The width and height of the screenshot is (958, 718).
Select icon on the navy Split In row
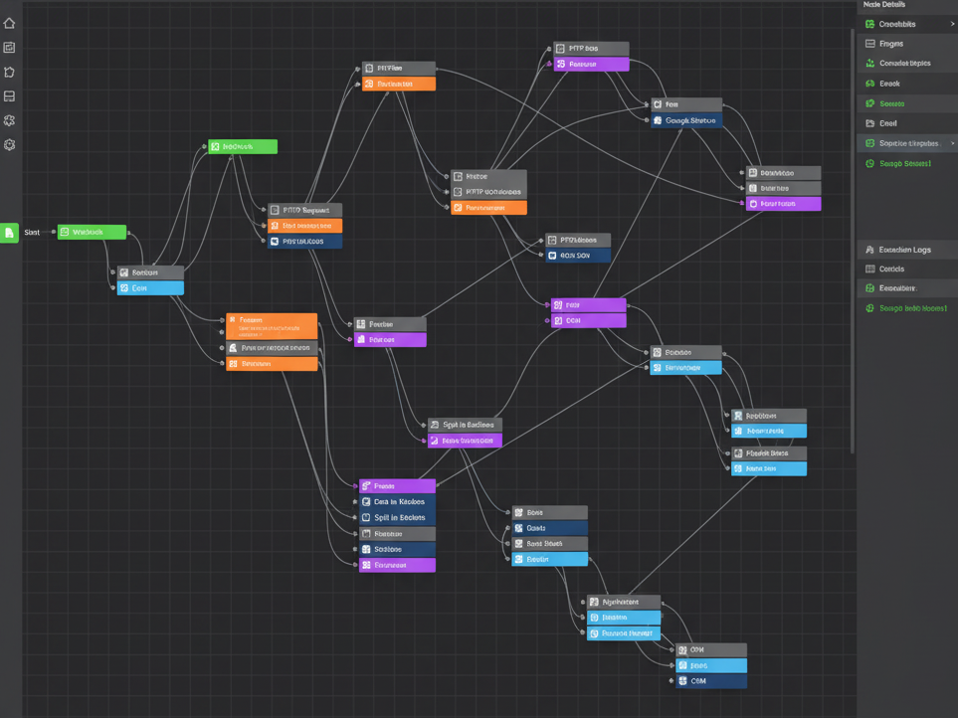[x=366, y=518]
